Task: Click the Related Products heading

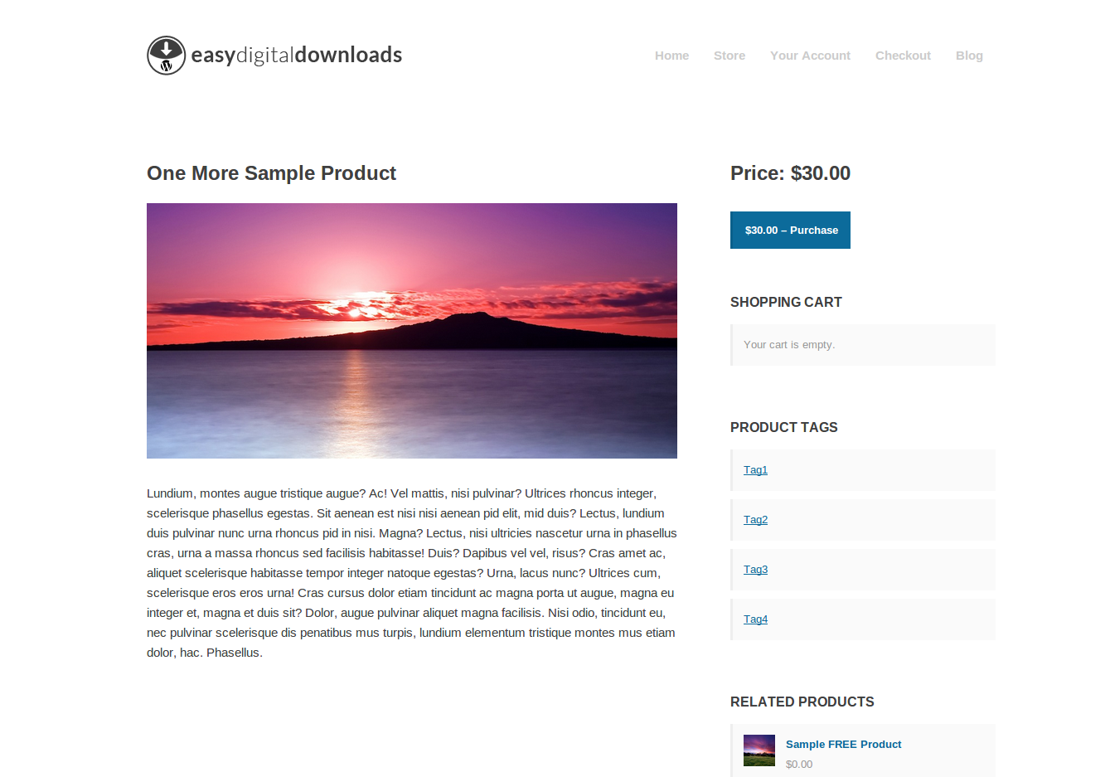Action: 802,702
